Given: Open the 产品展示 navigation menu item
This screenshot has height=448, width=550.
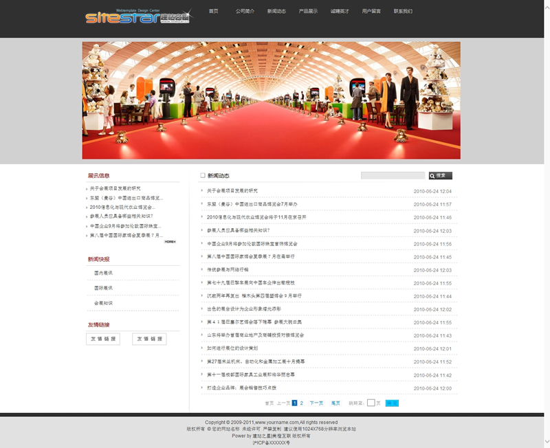Looking at the screenshot, I should point(308,12).
